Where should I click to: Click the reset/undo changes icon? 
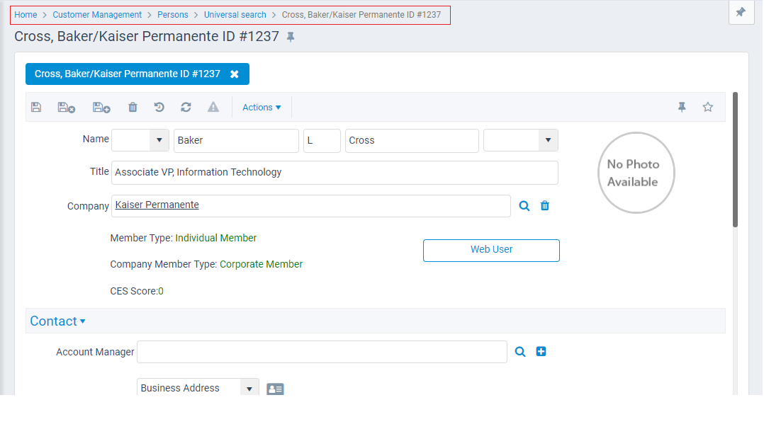(159, 107)
